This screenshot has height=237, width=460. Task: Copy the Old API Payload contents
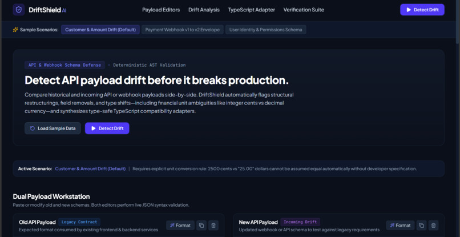(201, 225)
